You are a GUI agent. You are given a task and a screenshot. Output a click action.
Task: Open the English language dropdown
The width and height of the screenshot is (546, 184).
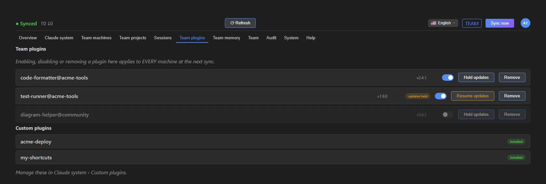[443, 23]
